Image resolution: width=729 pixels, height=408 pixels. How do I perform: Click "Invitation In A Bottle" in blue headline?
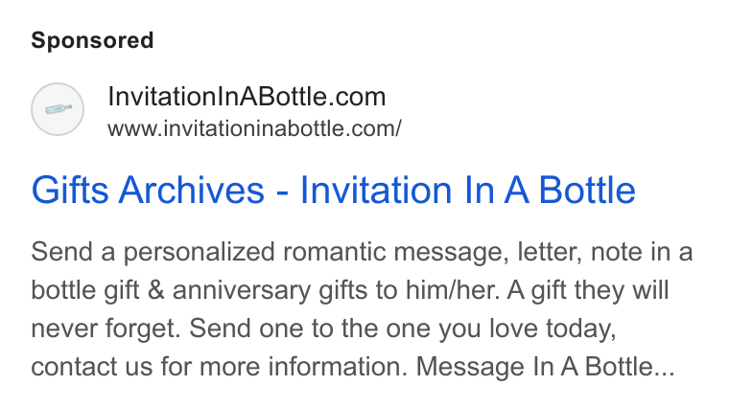[468, 191]
